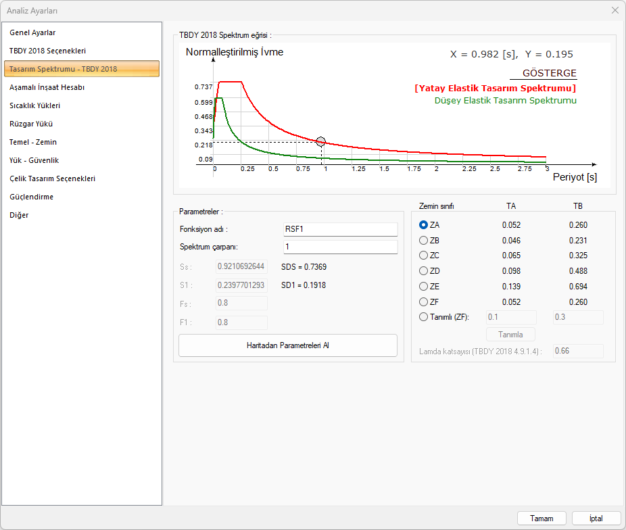Cancel dialog with İptal button

tap(596, 519)
